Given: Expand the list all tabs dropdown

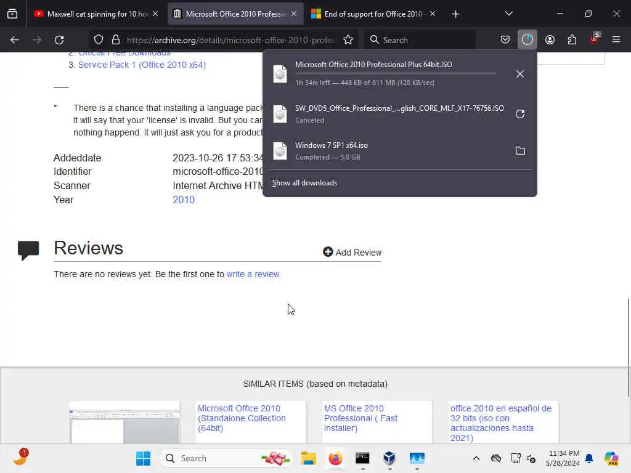Looking at the screenshot, I should coord(508,14).
